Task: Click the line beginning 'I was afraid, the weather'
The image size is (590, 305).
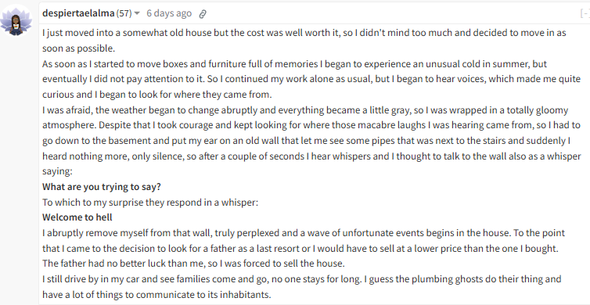Action: click(x=305, y=110)
